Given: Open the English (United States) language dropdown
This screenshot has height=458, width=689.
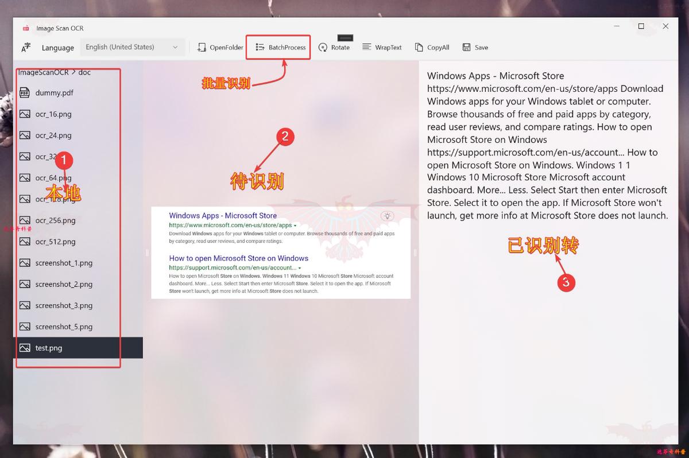Looking at the screenshot, I should point(132,47).
